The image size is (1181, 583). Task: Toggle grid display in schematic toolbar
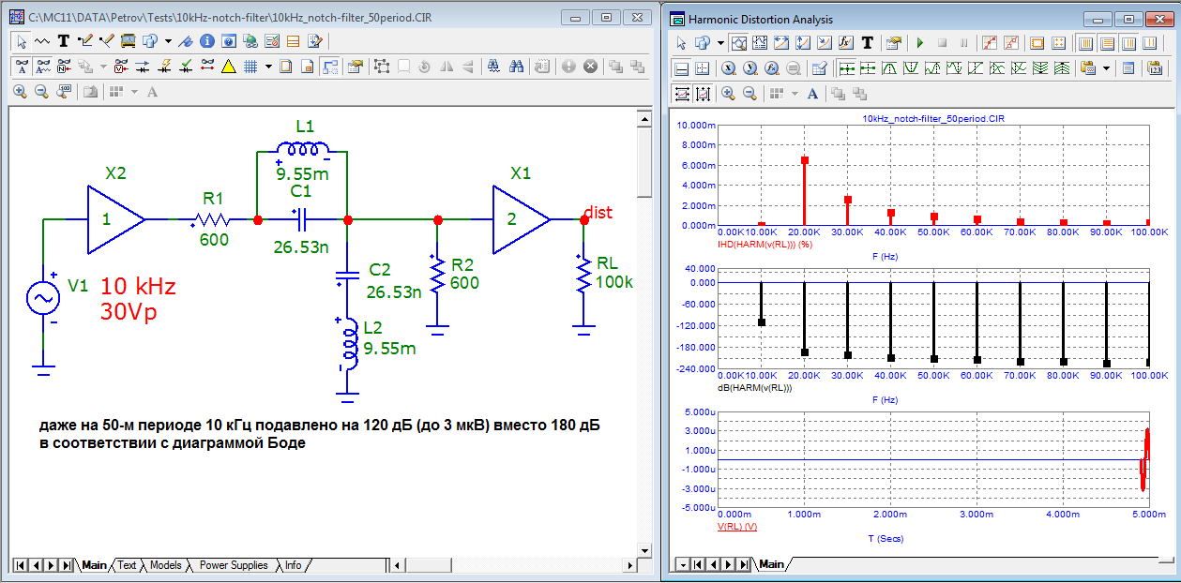(x=250, y=67)
